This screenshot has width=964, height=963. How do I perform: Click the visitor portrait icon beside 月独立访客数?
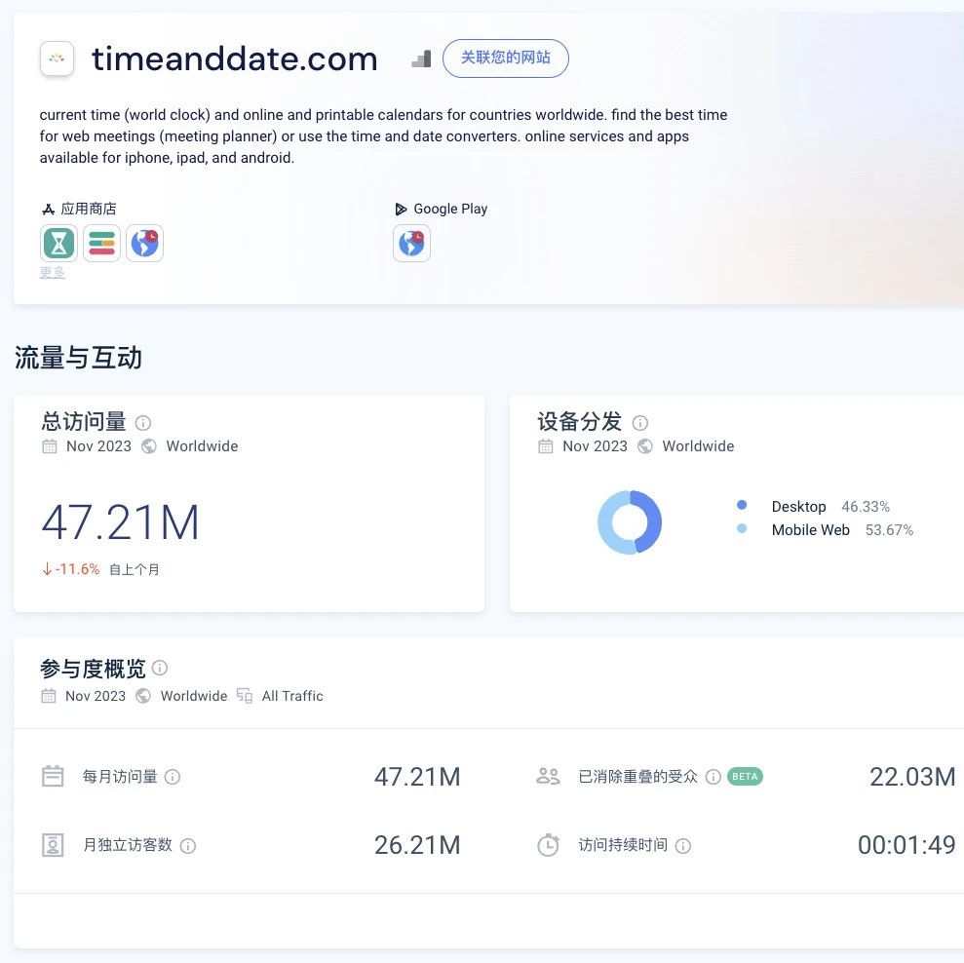click(53, 845)
